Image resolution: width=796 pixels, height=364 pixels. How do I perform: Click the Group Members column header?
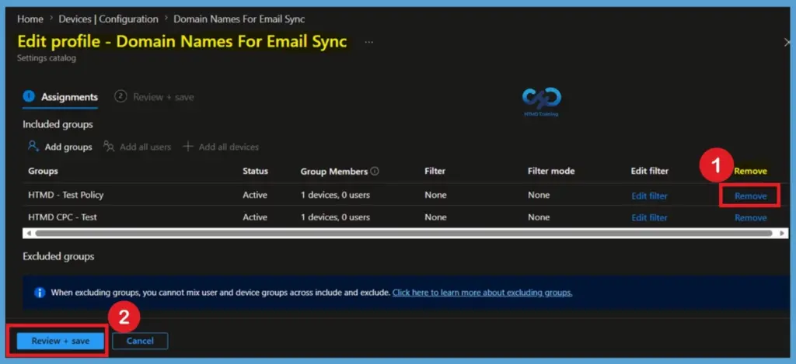(334, 172)
